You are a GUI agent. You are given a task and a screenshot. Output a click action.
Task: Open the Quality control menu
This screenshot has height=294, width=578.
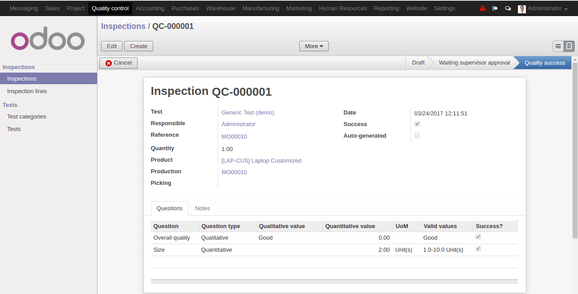(x=110, y=8)
